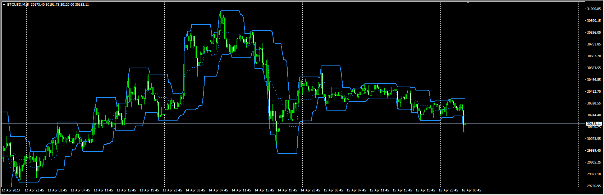The image size is (604, 195).
Task: Click the 13 Apr 07:45 time label
Action: point(80,190)
